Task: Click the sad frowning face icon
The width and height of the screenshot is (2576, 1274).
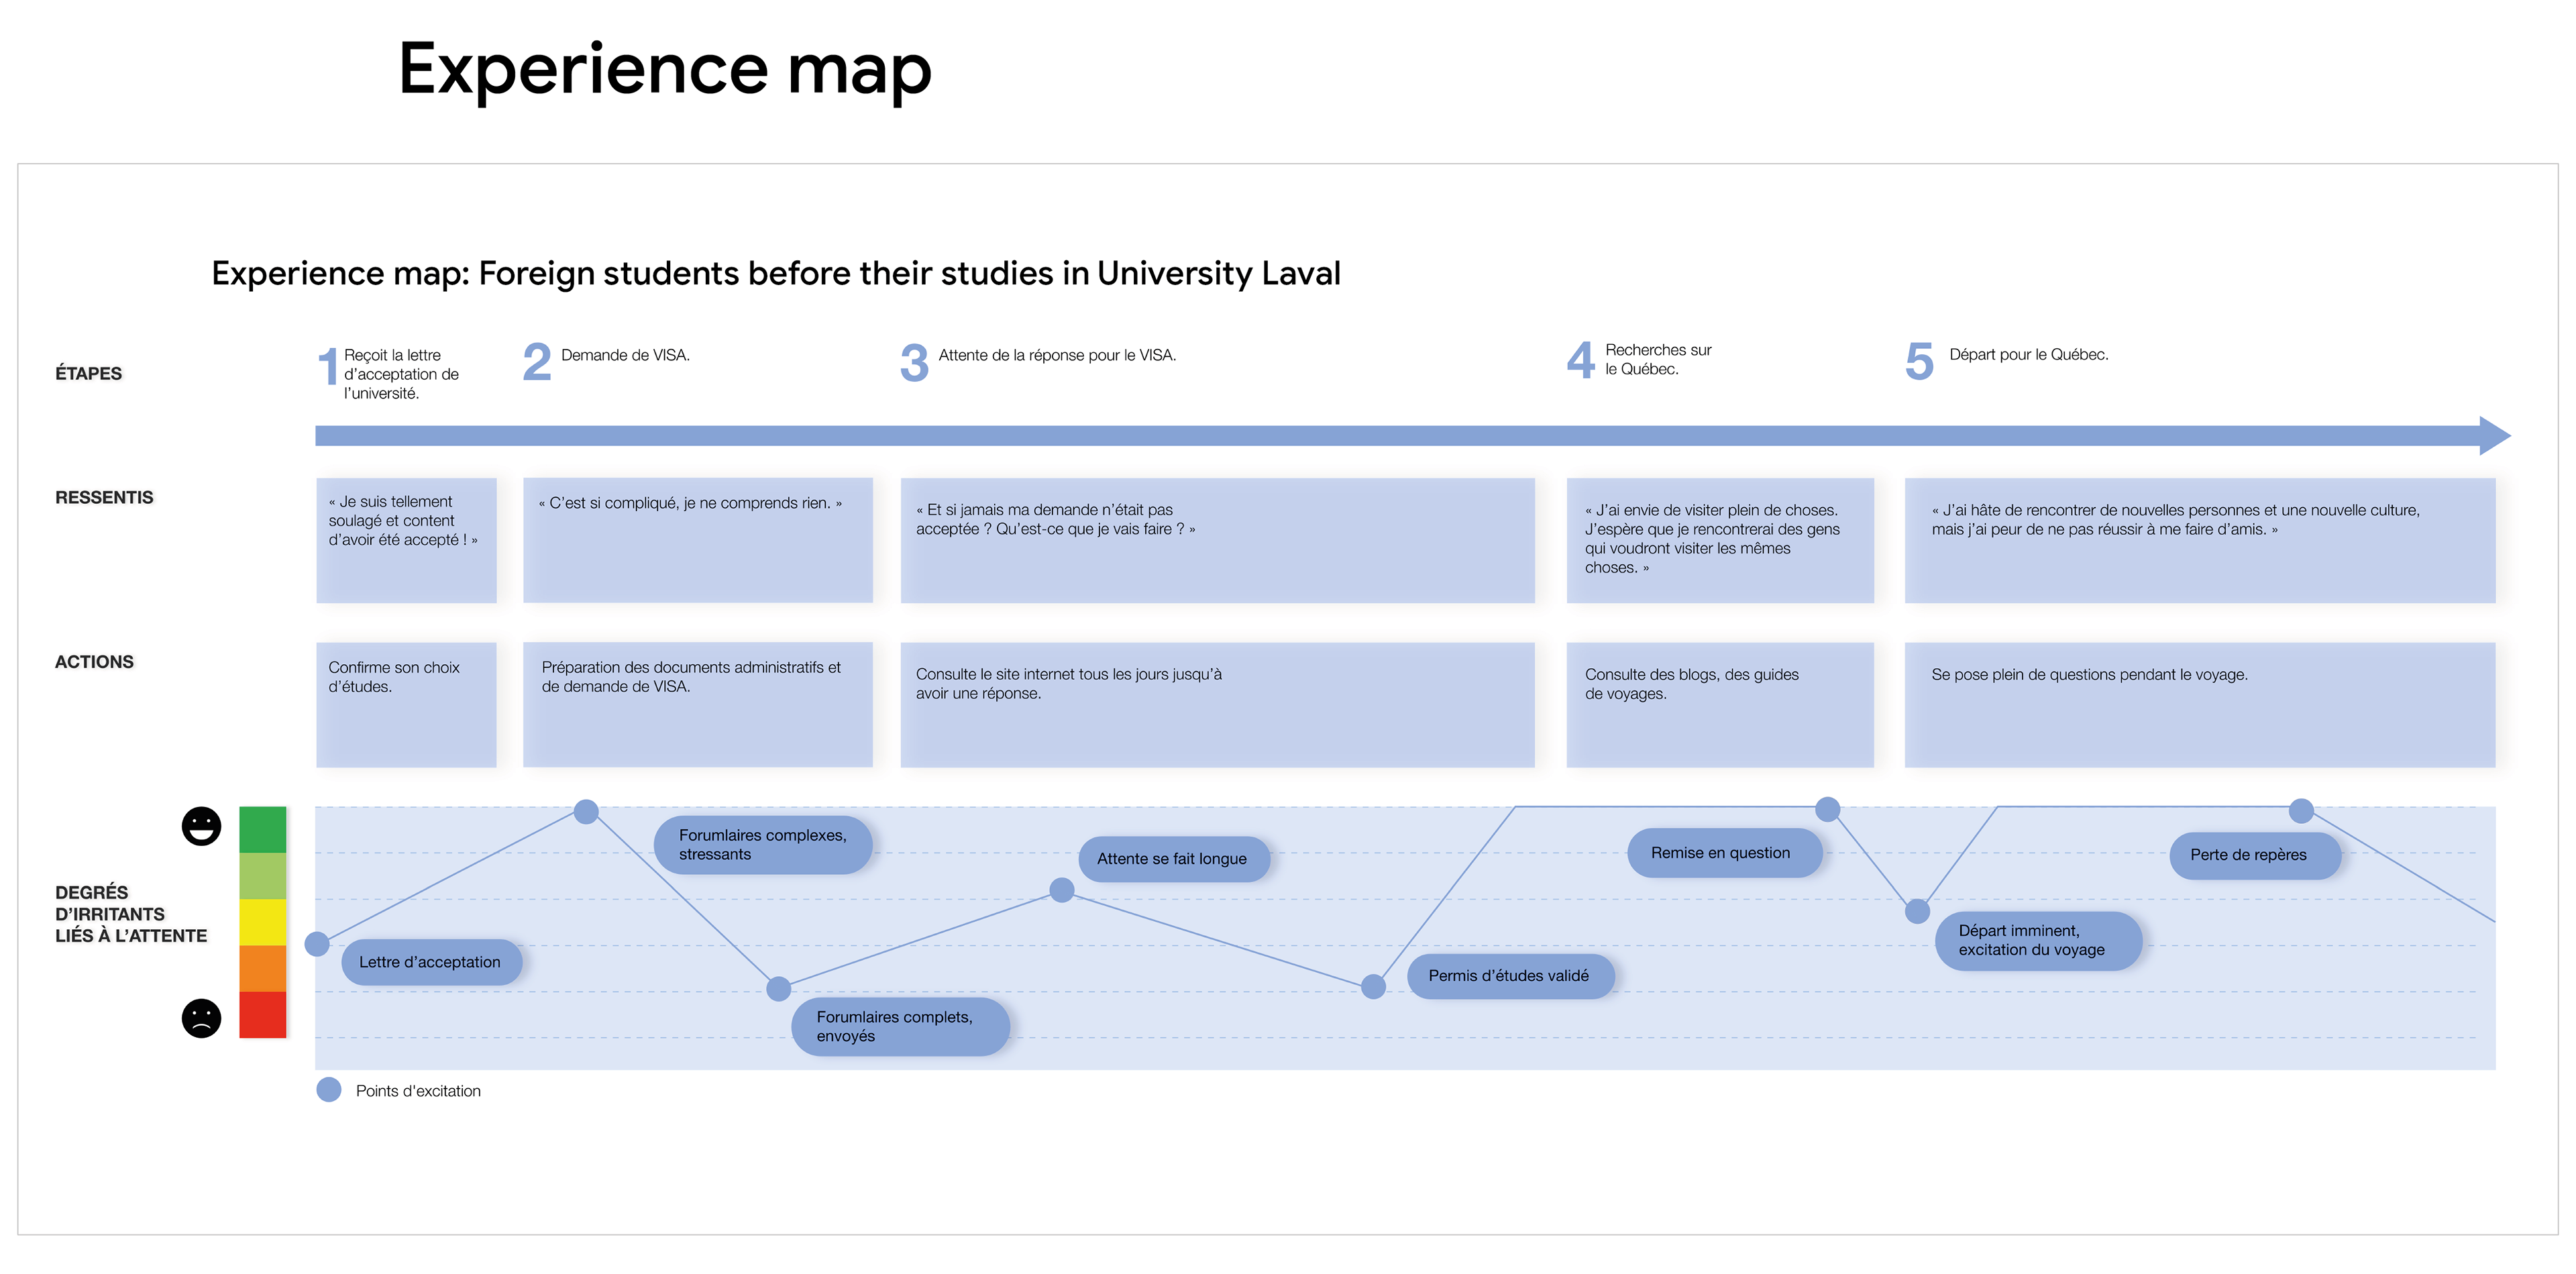Action: (x=201, y=1018)
